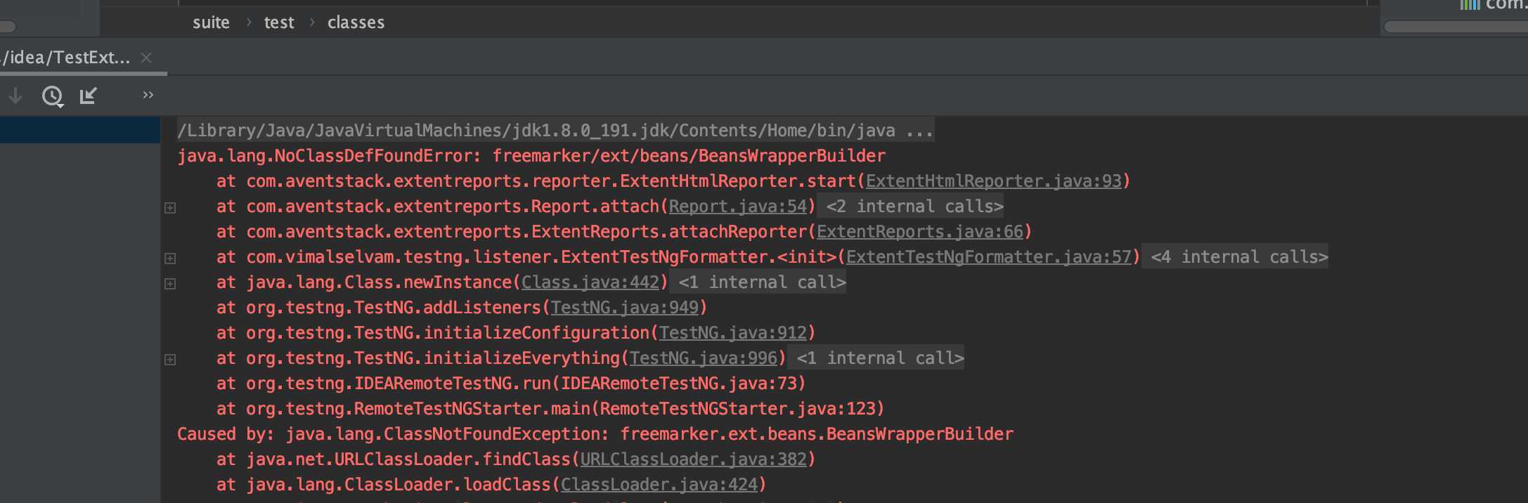Viewport: 1528px width, 503px height.
Task: Expand folded frames beside ExtentTestNgFormatter init line
Action: click(x=170, y=258)
